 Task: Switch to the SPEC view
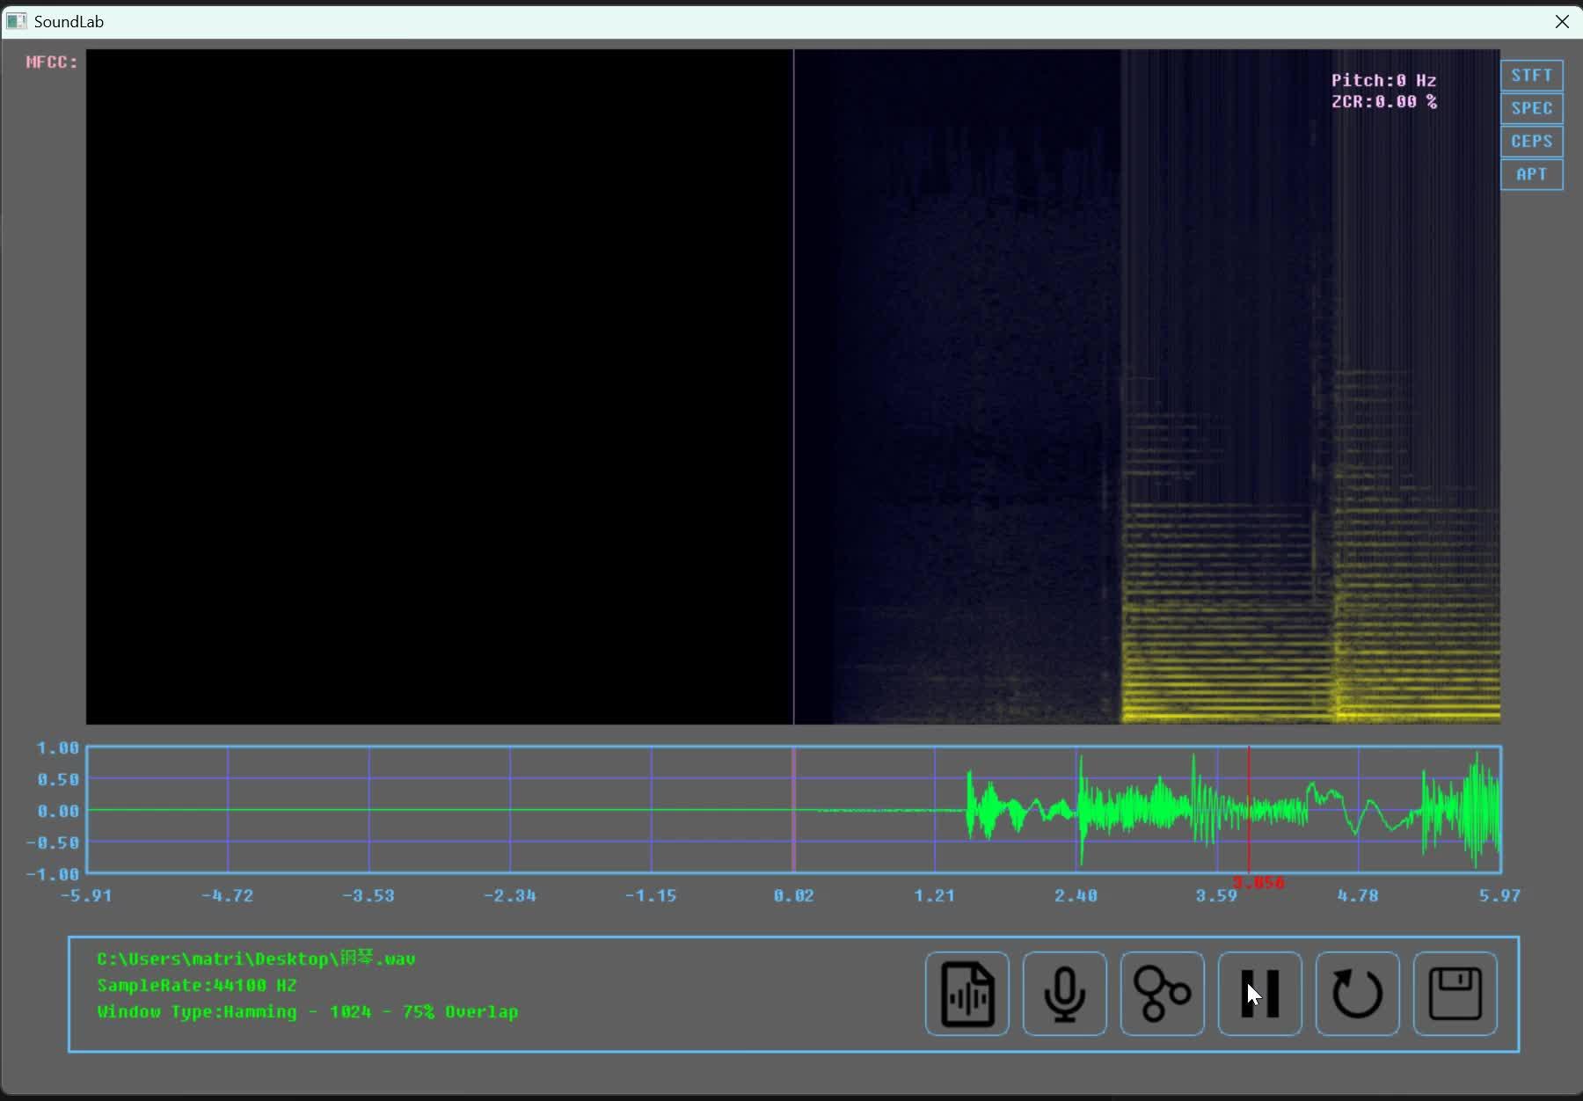[1532, 108]
